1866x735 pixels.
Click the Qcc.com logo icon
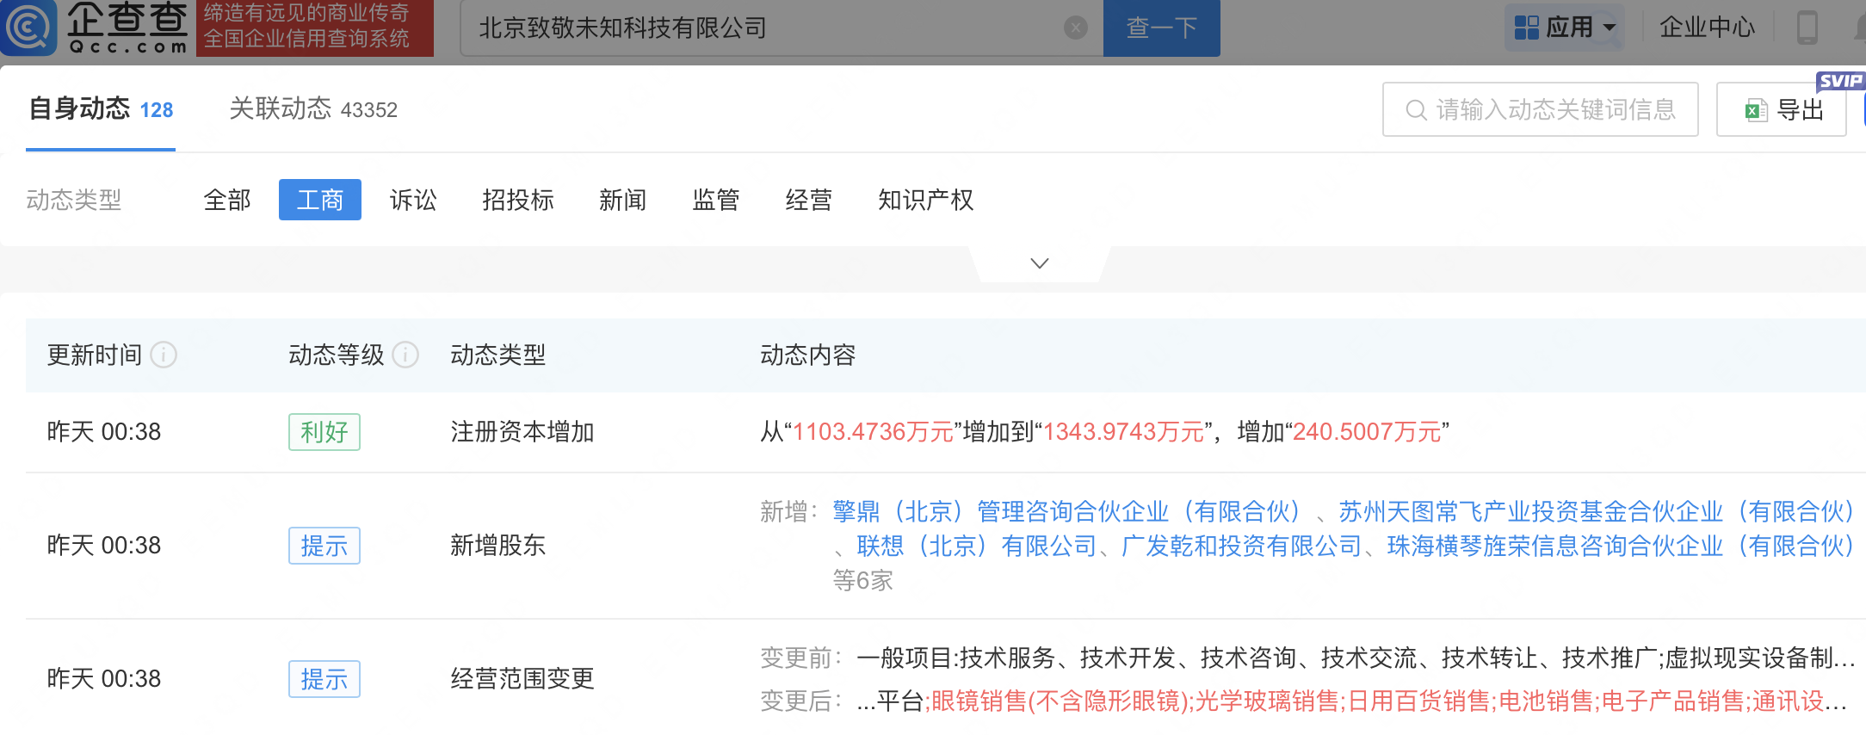[29, 28]
